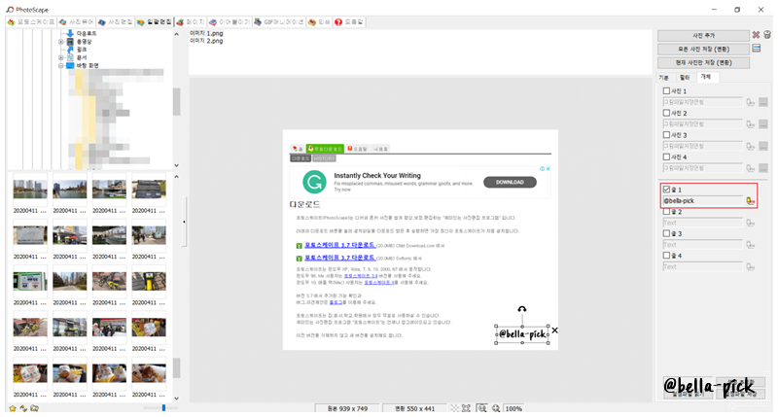
Task: Click the 글 3 Text input field
Action: (x=702, y=245)
